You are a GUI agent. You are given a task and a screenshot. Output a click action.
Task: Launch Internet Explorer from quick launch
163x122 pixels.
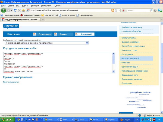pyautogui.click(x=26, y=120)
